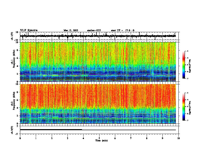This screenshot has height=155, width=201.
Task: Click the "8" kHz tick of ch.1 spectrogram
Action: pyautogui.click(x=18, y=50)
